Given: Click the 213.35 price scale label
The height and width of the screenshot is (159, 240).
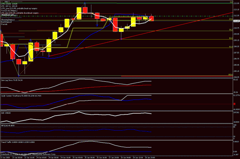Looking at the screenshot, I should click(237, 10).
